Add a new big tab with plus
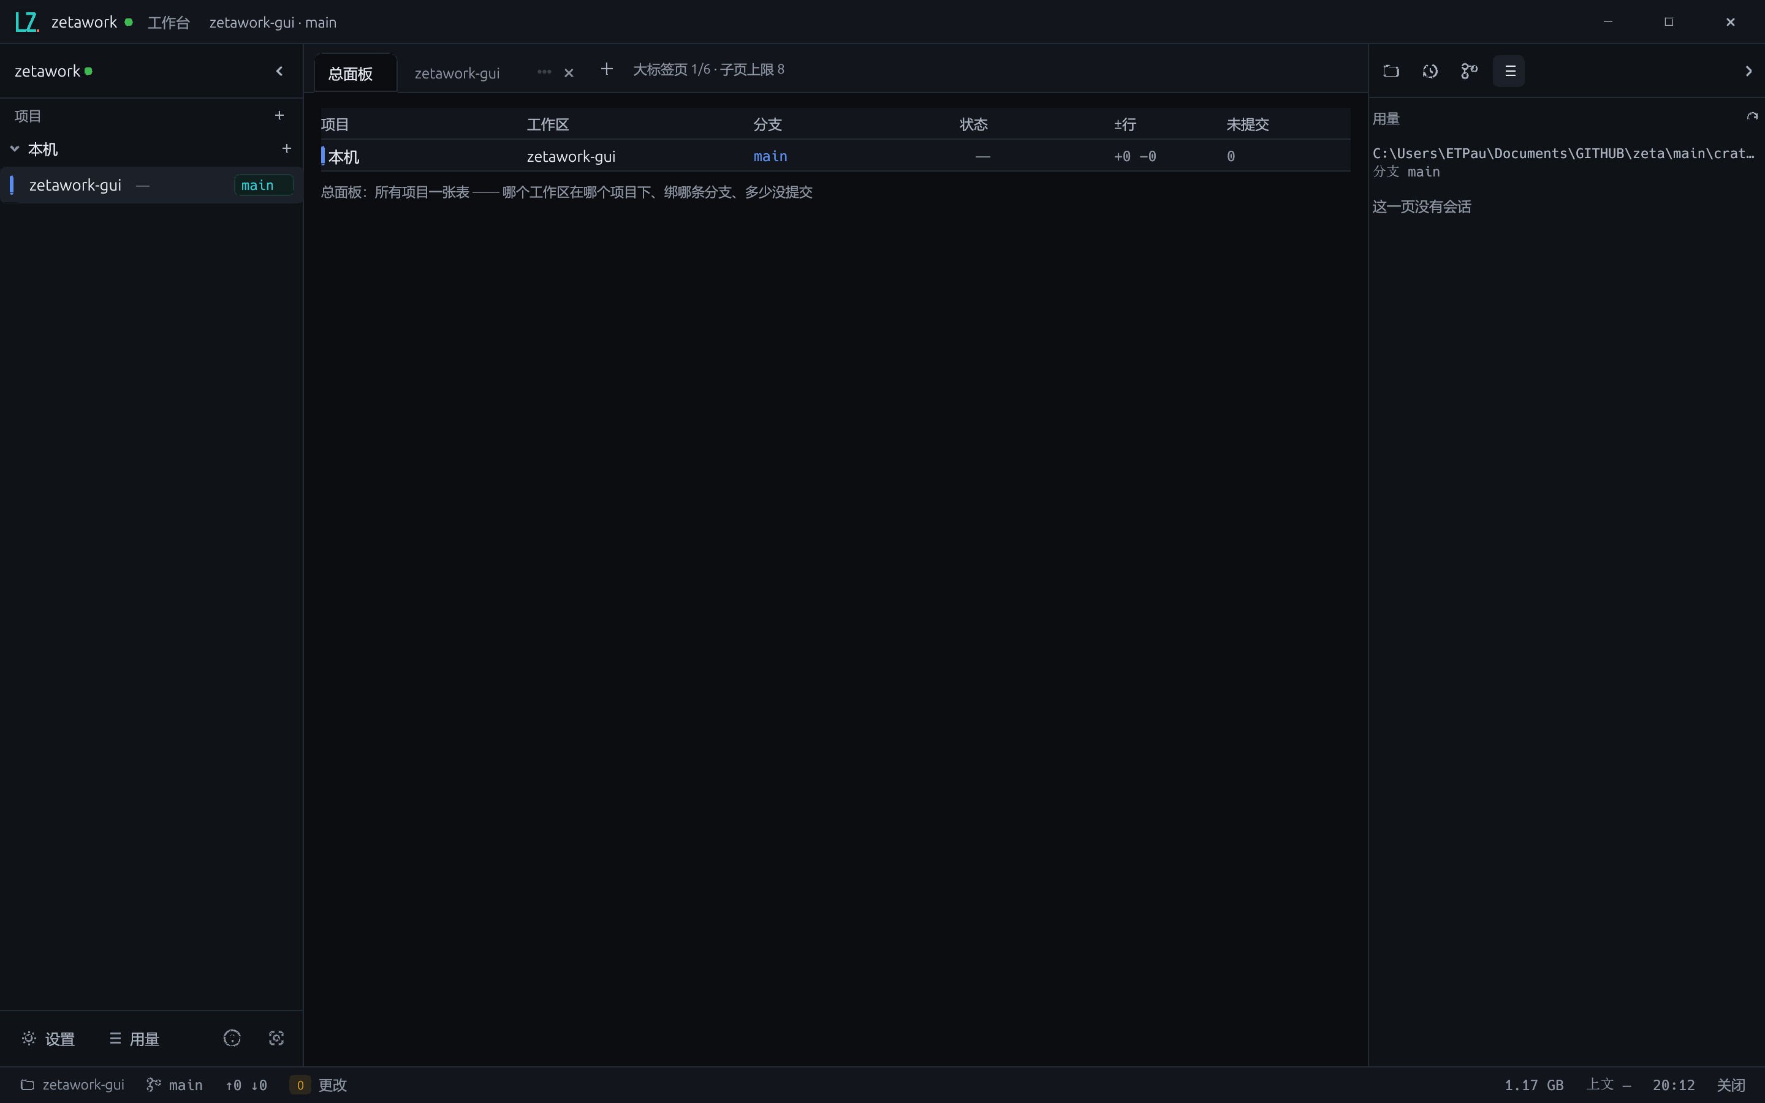This screenshot has width=1765, height=1103. [606, 69]
